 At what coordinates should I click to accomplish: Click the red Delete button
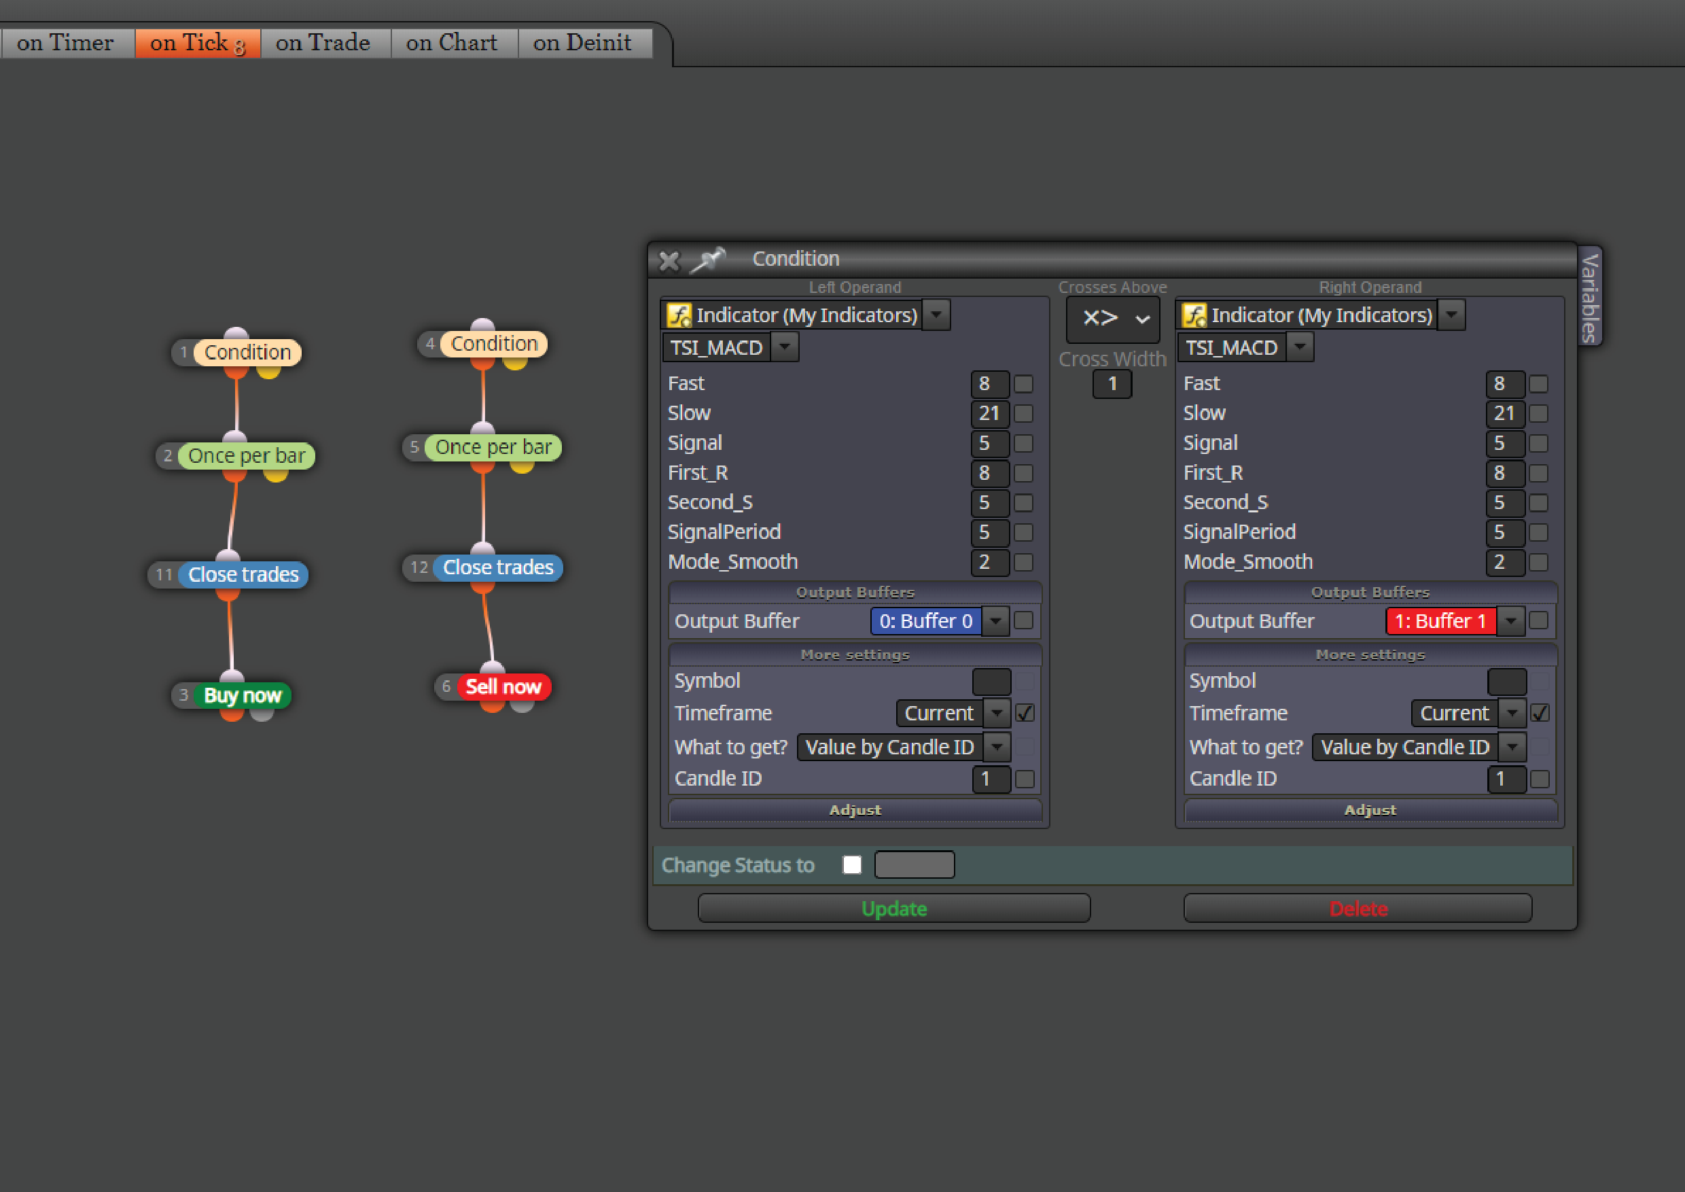click(x=1358, y=909)
